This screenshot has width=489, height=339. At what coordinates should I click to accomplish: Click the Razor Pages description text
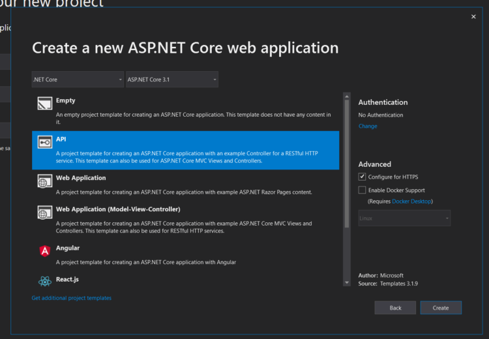point(184,192)
